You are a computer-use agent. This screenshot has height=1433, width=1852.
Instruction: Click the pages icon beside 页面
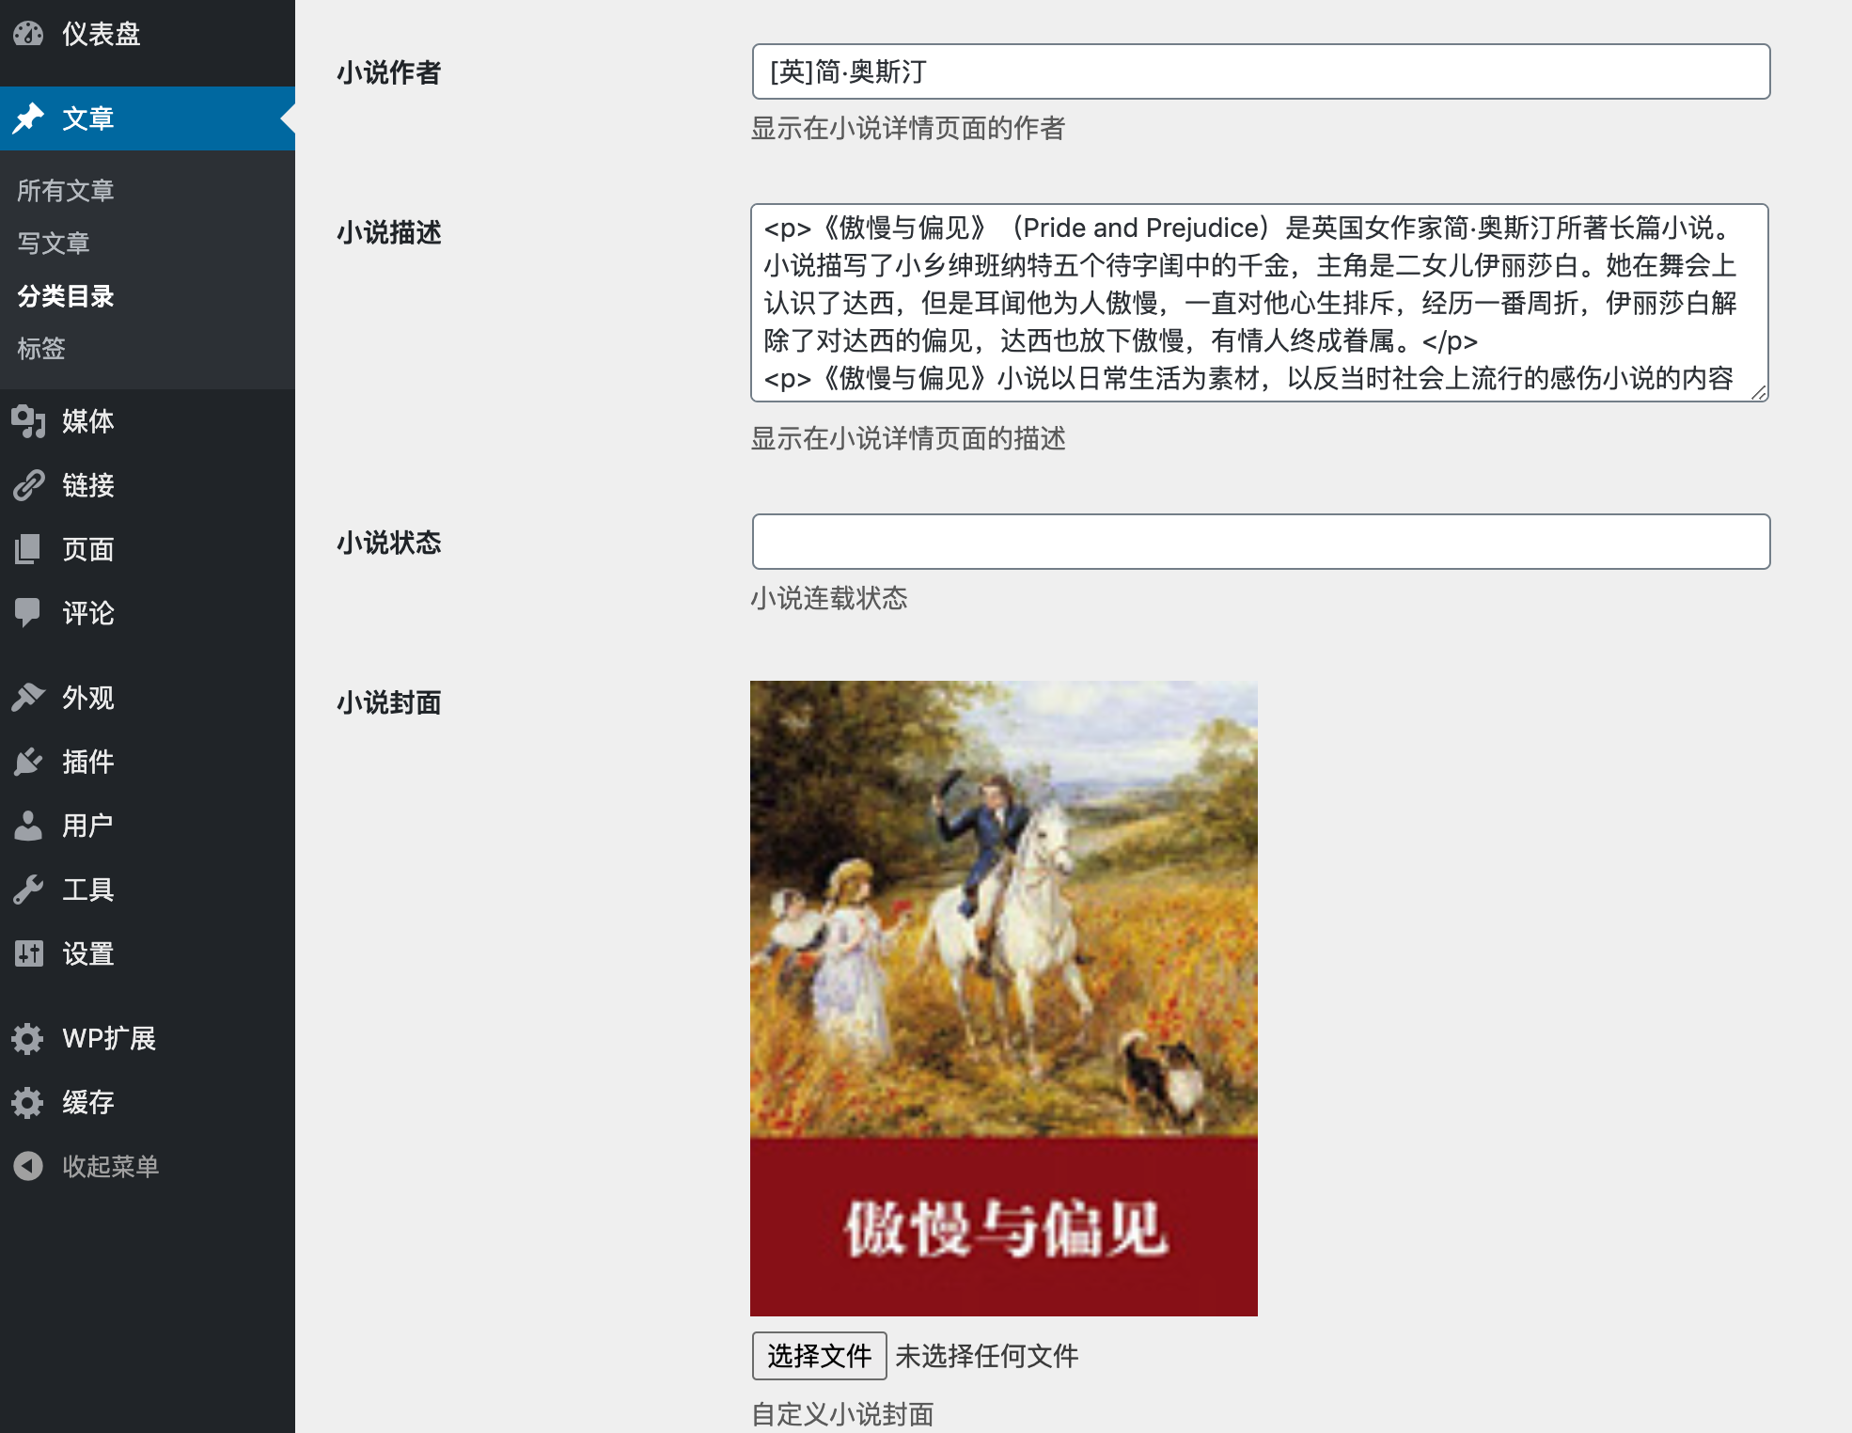(x=28, y=549)
